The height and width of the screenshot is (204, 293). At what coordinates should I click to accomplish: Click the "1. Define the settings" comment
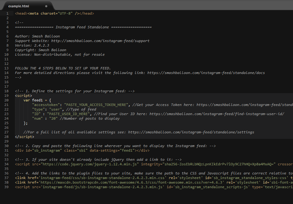[75, 91]
